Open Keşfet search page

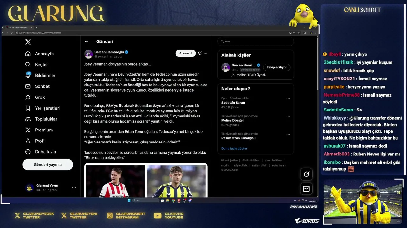(x=37, y=65)
